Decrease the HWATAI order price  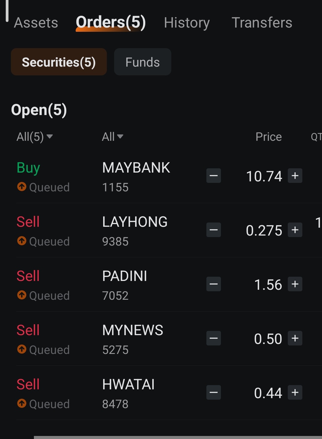pyautogui.click(x=214, y=393)
